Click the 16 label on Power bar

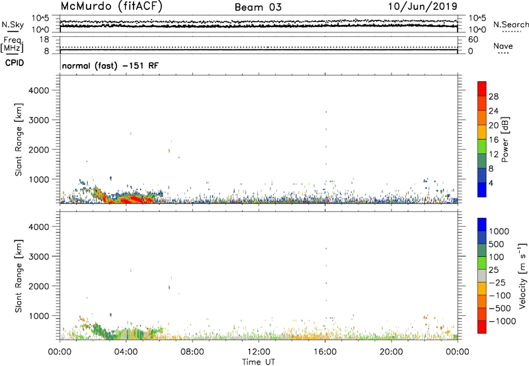(493, 140)
